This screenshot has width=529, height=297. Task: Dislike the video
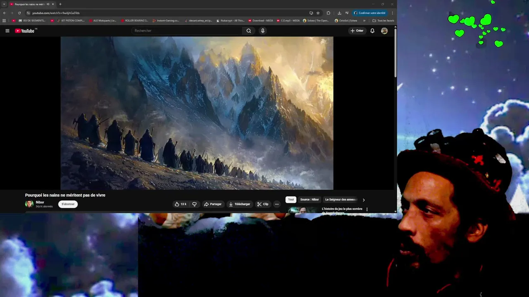[194, 204]
